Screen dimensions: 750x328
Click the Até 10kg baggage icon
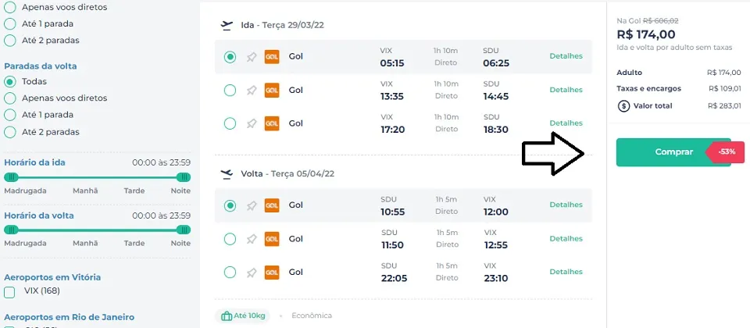[227, 316]
